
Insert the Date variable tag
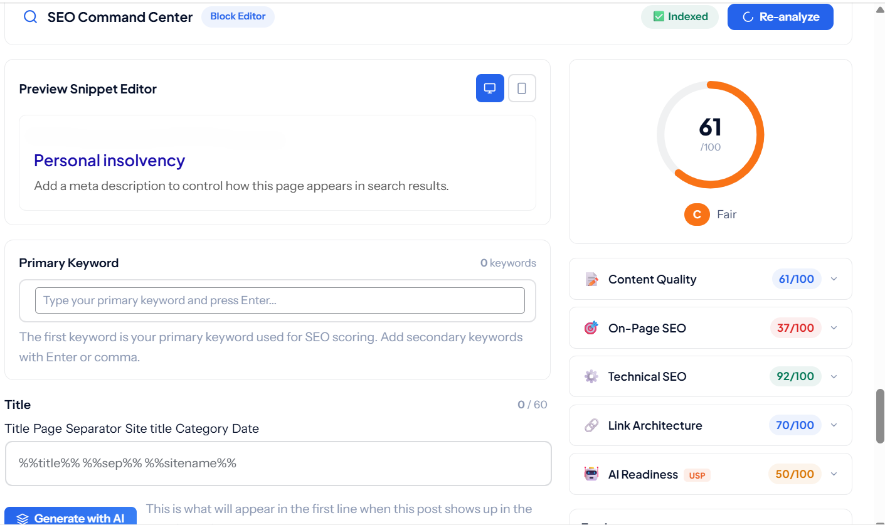[x=245, y=429]
